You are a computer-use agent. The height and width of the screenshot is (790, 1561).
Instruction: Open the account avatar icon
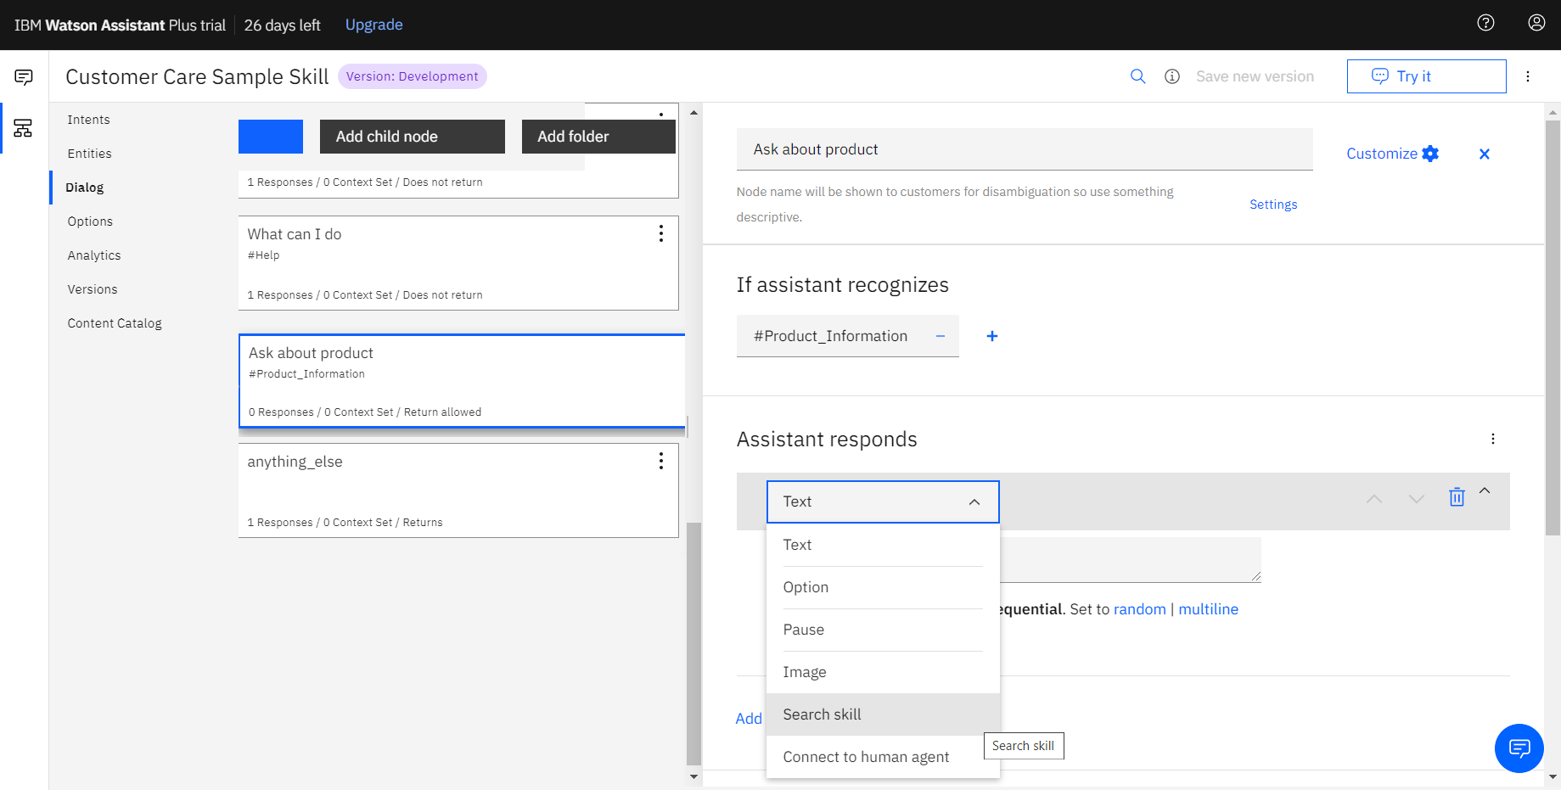(1536, 23)
